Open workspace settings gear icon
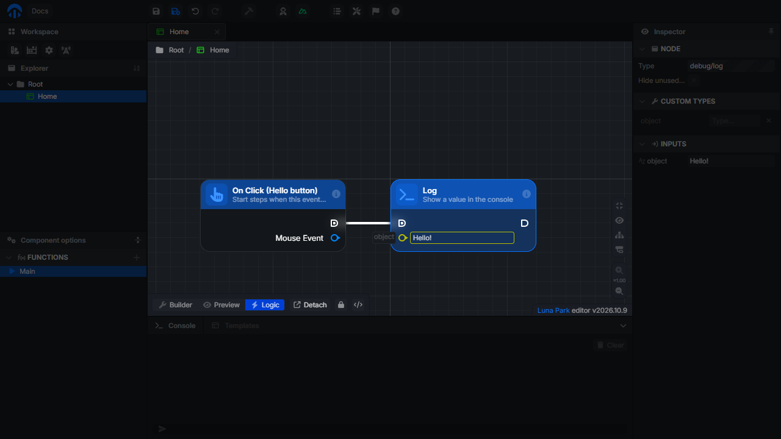This screenshot has height=439, width=781. pos(49,51)
